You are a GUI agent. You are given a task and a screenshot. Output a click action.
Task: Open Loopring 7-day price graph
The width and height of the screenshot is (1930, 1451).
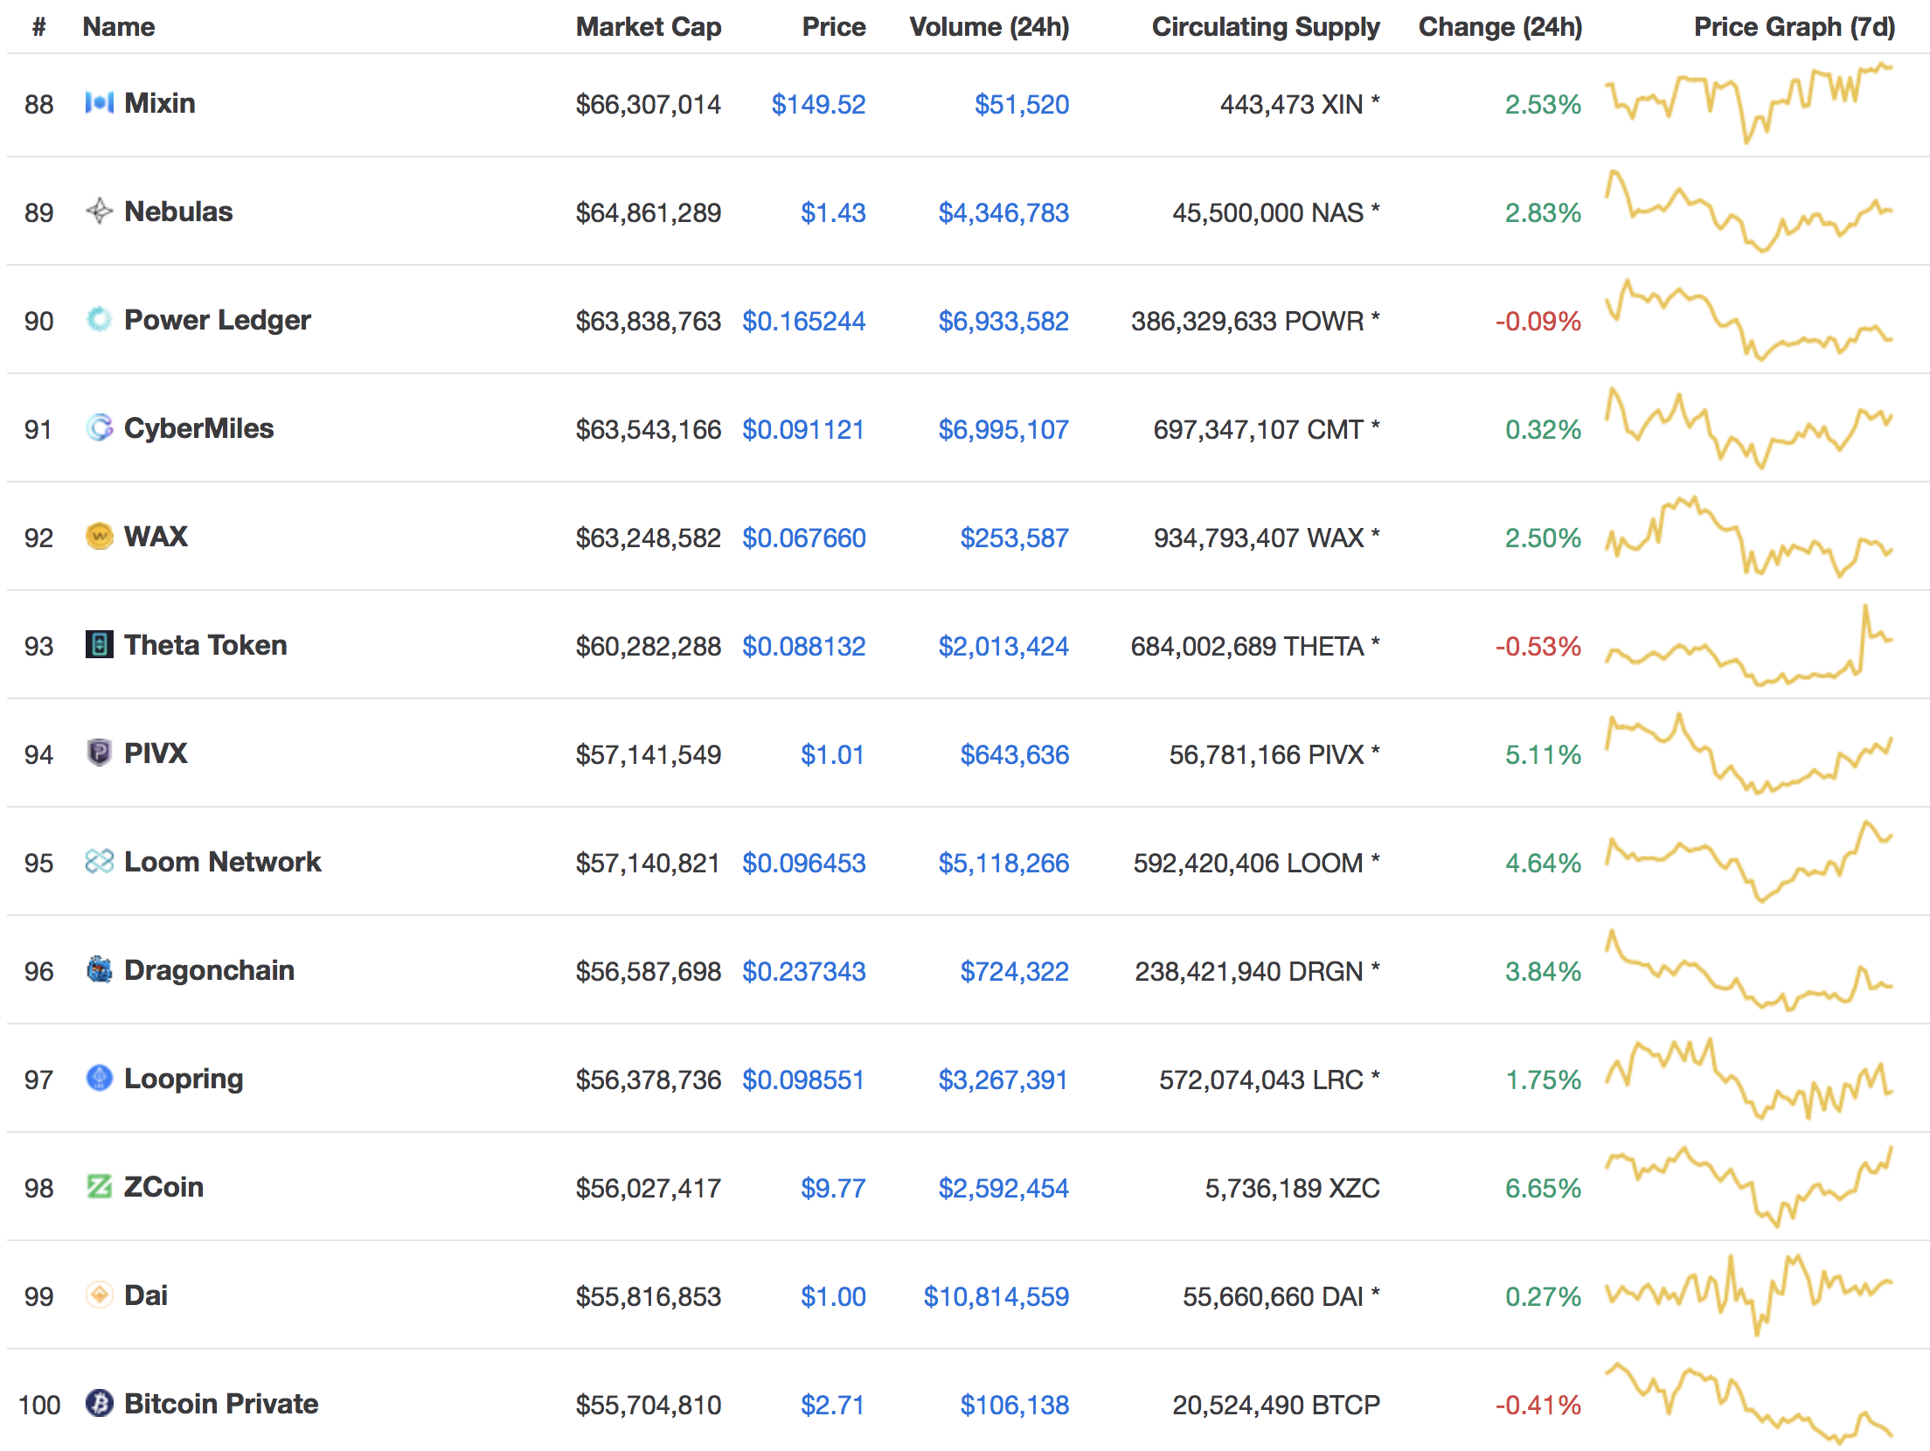pos(1749,1079)
